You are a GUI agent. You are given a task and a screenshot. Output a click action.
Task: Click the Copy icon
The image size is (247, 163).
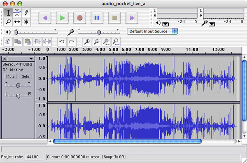click(18, 42)
